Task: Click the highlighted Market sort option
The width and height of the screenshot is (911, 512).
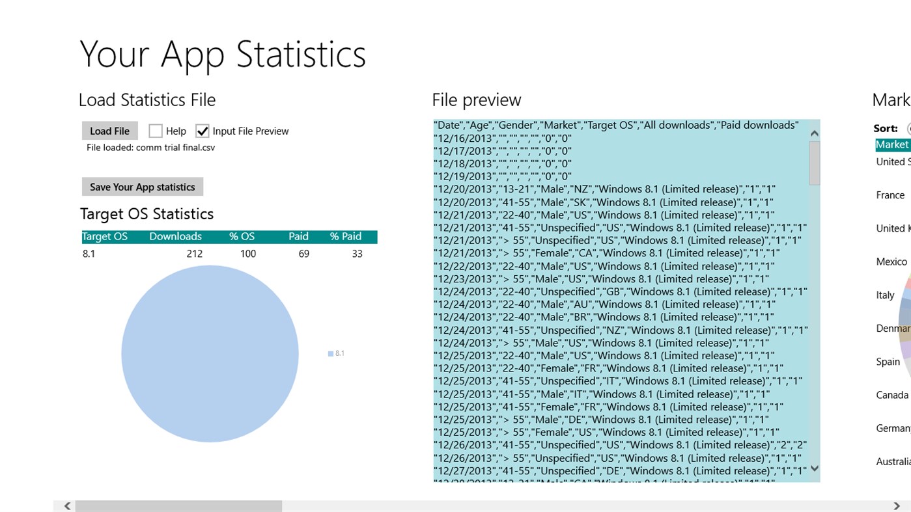Action: point(893,144)
